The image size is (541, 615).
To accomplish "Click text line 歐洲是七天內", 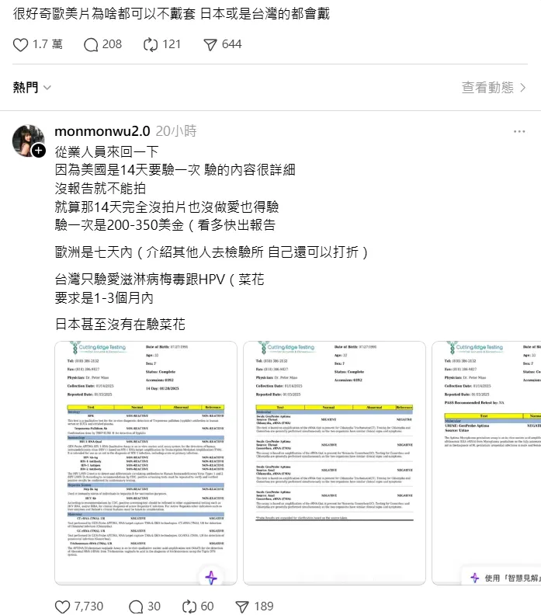I will coord(94,252).
